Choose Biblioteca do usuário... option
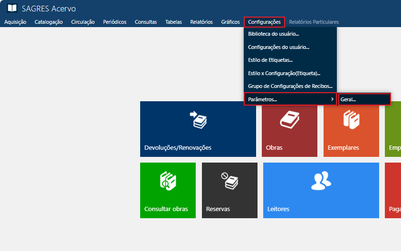The width and height of the screenshot is (401, 251). tap(273, 34)
